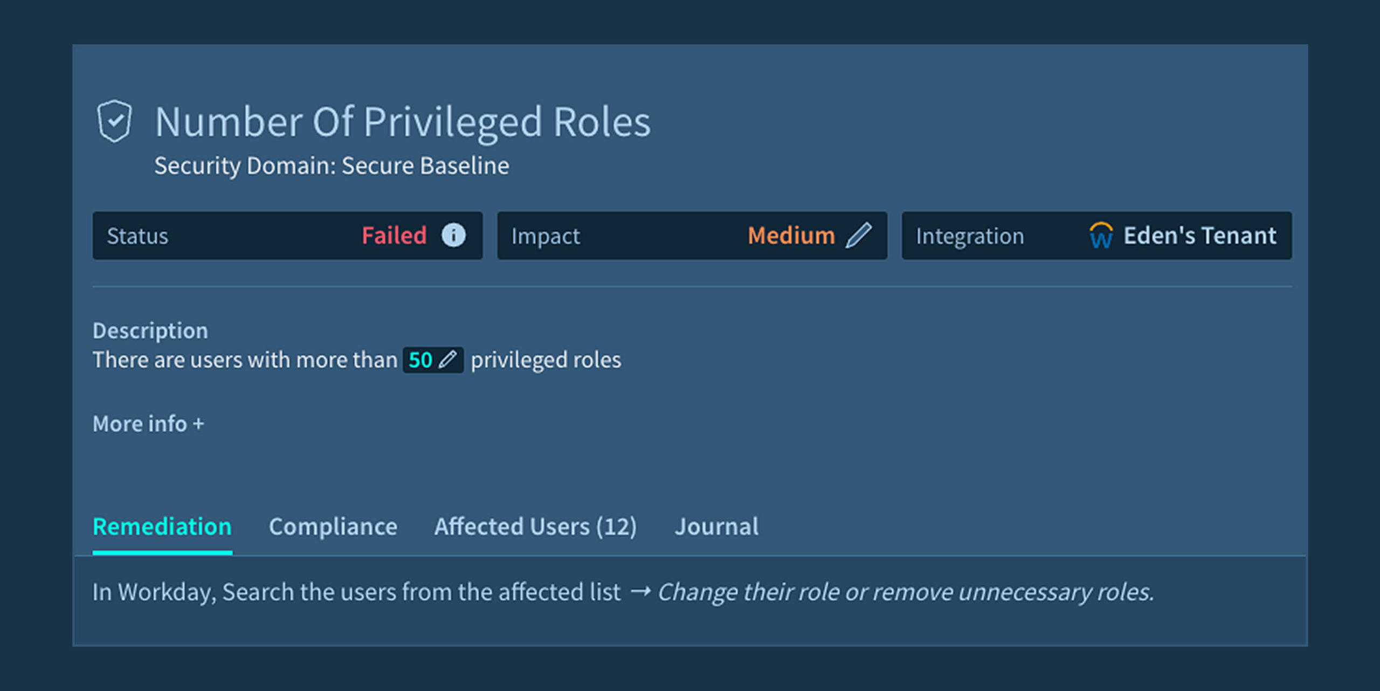Open the Compliance tab

(333, 527)
